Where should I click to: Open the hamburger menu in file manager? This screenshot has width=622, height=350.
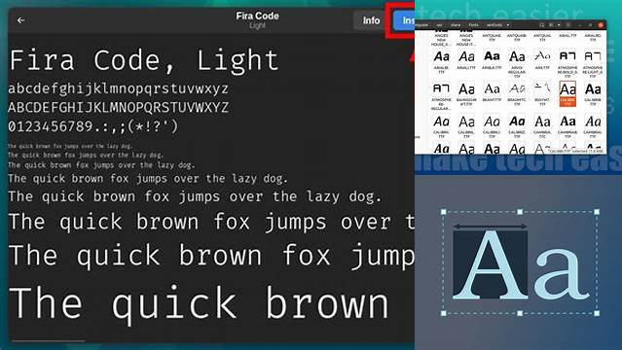(x=568, y=25)
